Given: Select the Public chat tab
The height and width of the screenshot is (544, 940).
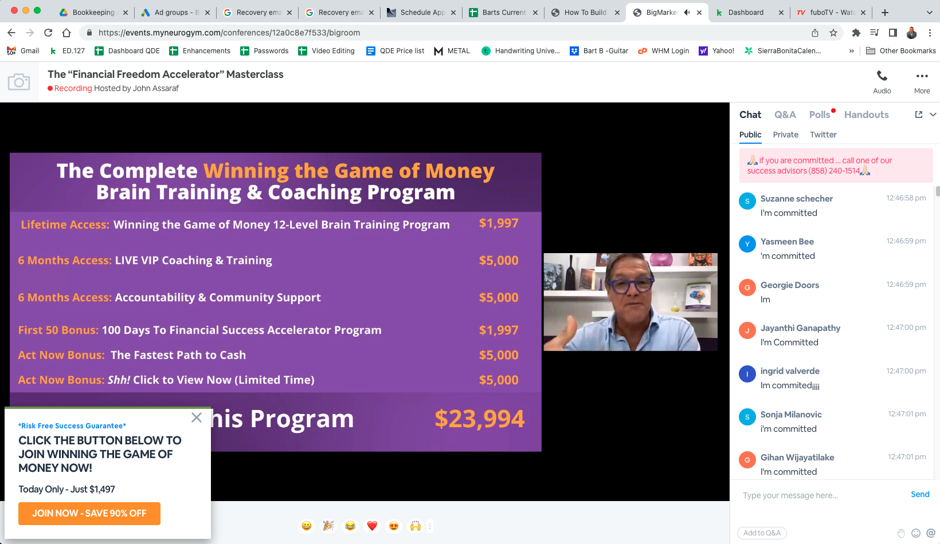Looking at the screenshot, I should pyautogui.click(x=750, y=135).
